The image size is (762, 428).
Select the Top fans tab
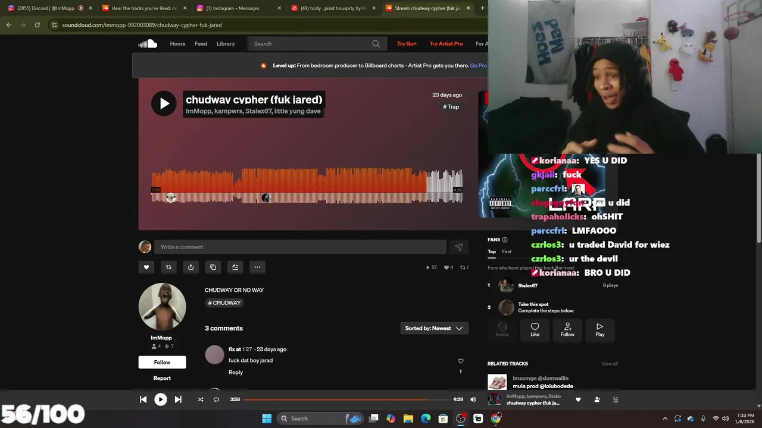(x=492, y=251)
